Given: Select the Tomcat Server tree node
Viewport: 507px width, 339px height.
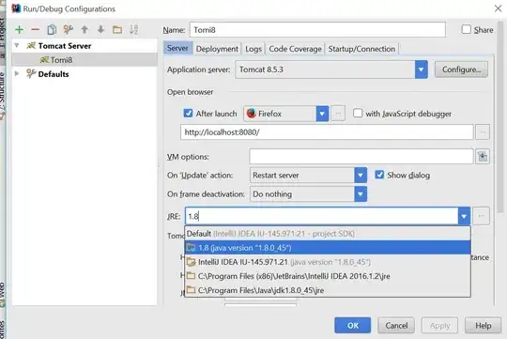Looking at the screenshot, I should point(65,46).
